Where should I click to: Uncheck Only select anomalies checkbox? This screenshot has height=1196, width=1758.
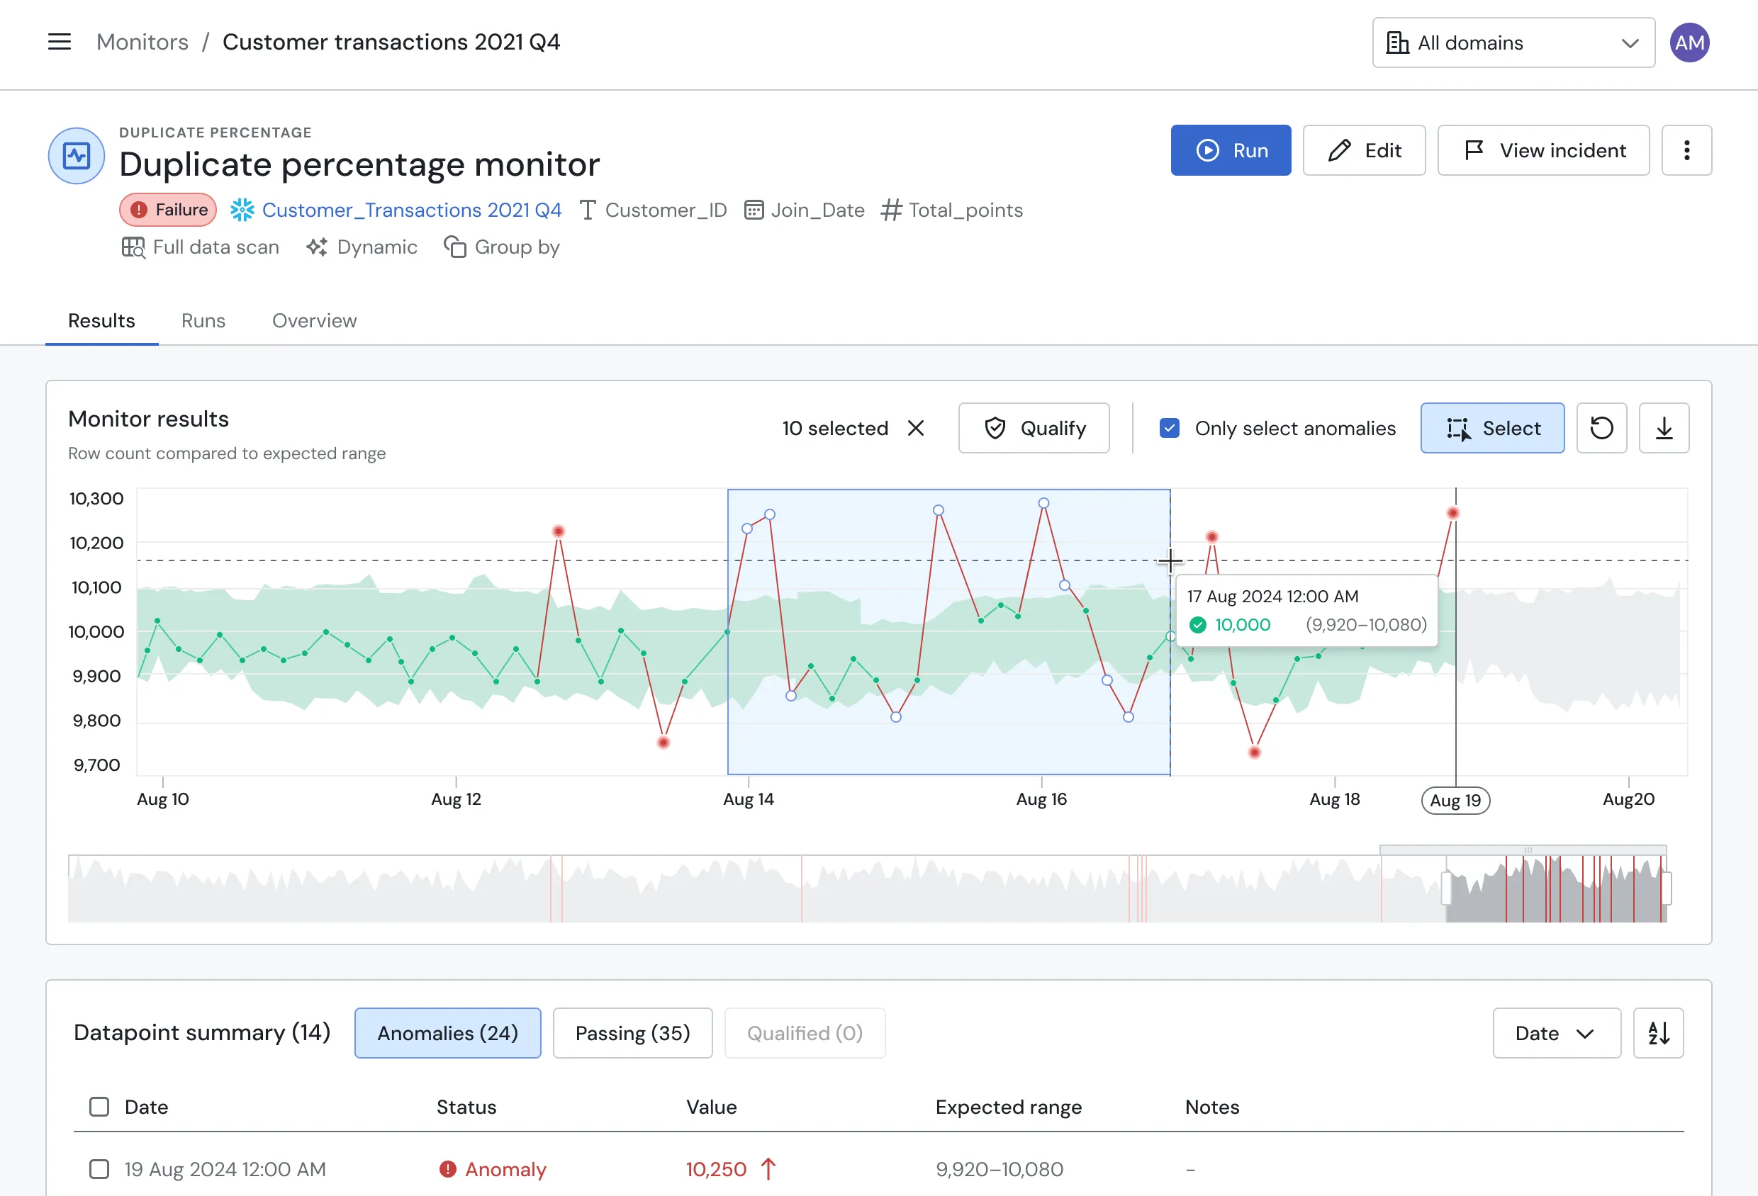tap(1170, 428)
